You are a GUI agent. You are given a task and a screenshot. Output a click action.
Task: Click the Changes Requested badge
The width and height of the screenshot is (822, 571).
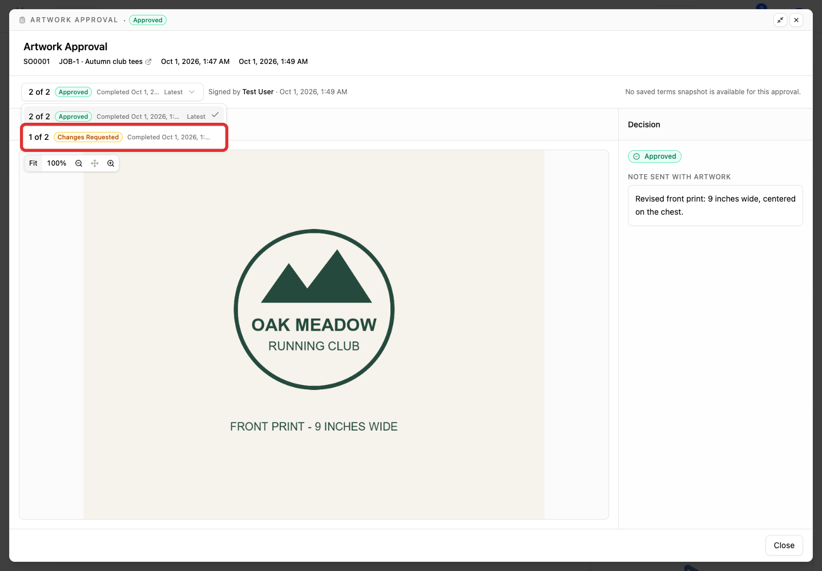88,137
